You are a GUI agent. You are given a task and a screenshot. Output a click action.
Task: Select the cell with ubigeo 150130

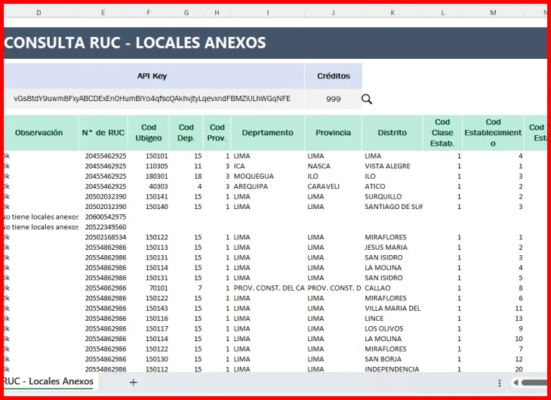pos(148,359)
